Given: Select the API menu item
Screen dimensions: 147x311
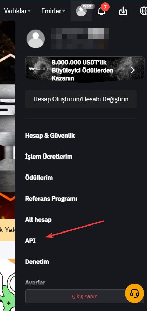Looking at the screenshot, I should click(30, 241).
